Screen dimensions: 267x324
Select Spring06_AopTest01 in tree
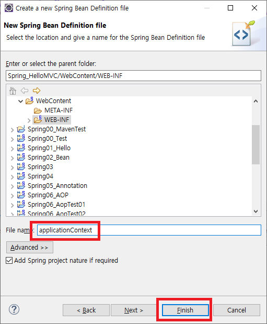tap(56, 204)
